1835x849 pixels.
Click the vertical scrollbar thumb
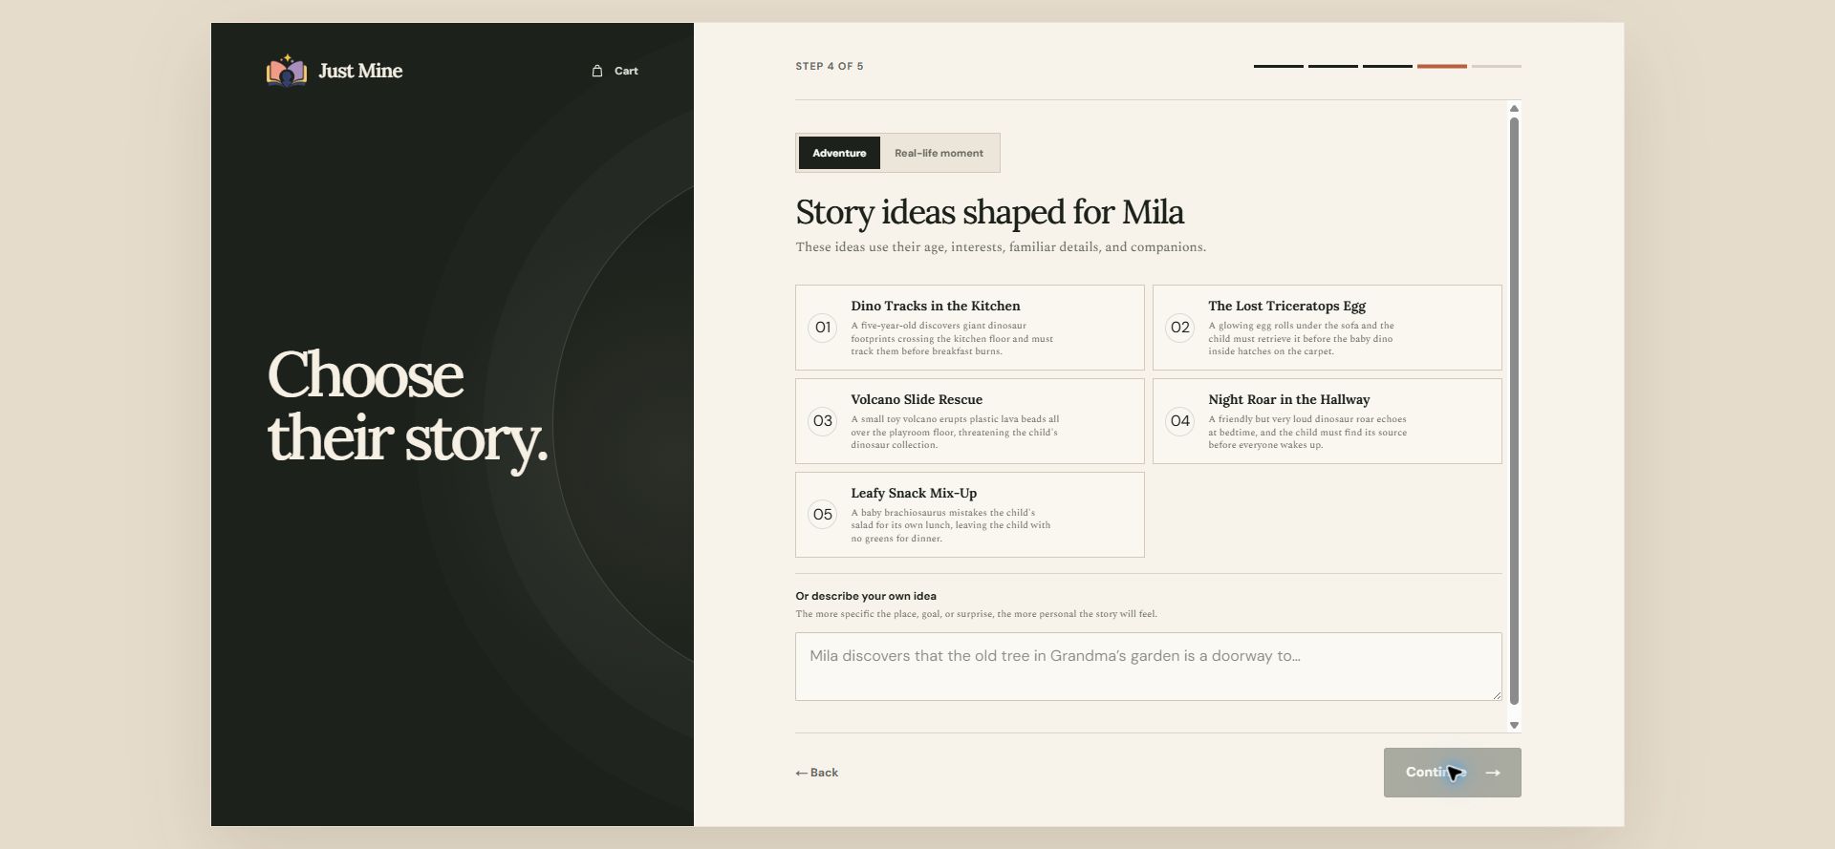1514,412
